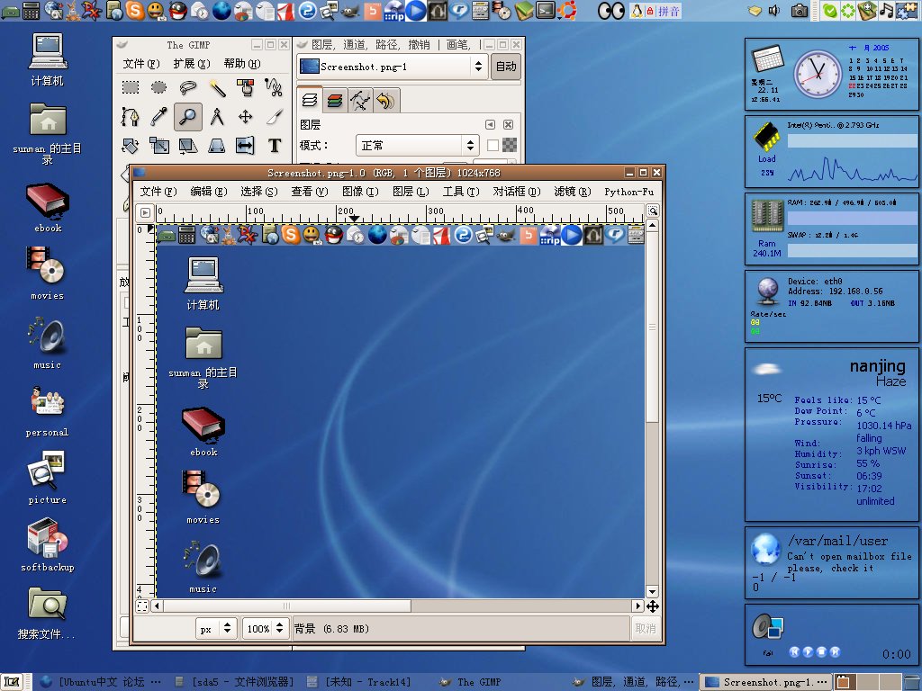Select the Measure compass tool
The width and height of the screenshot is (922, 691).
tap(217, 116)
